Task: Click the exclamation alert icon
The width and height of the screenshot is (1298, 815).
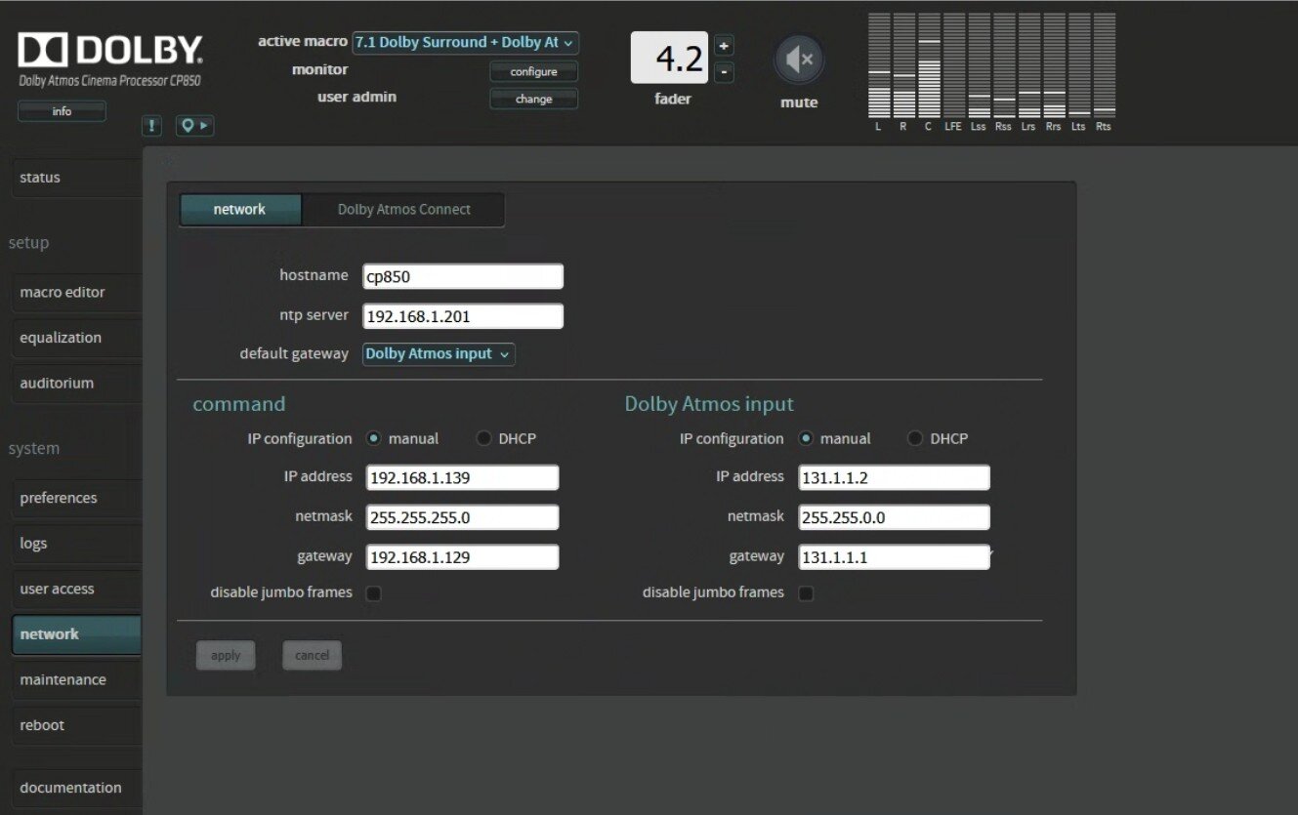Action: pos(152,126)
